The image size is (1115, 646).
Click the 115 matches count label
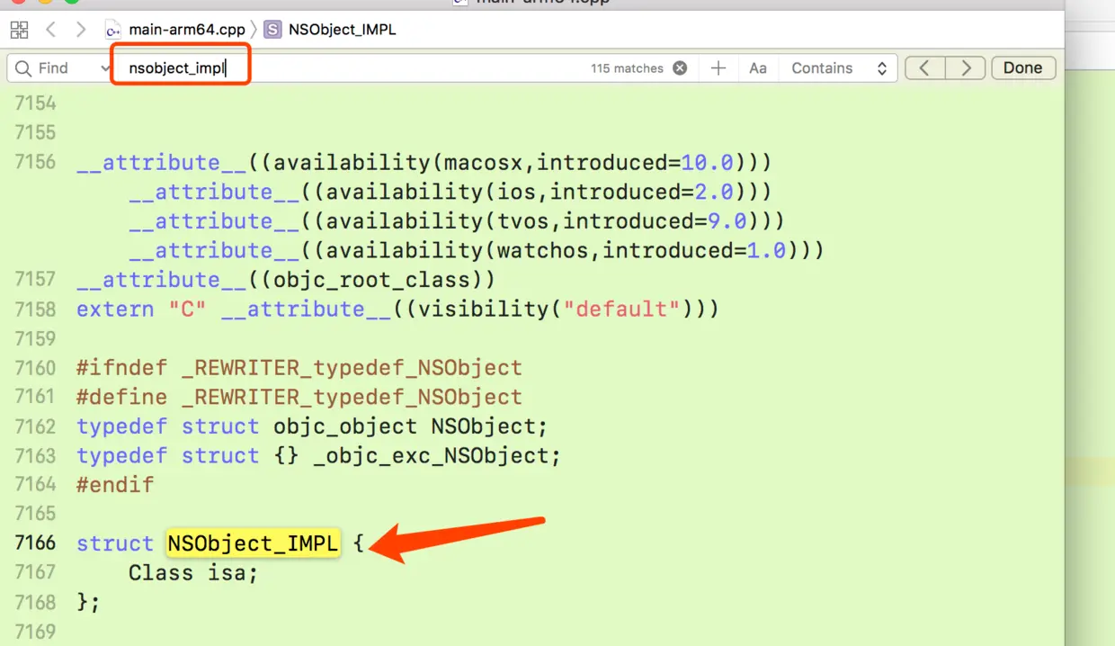627,68
